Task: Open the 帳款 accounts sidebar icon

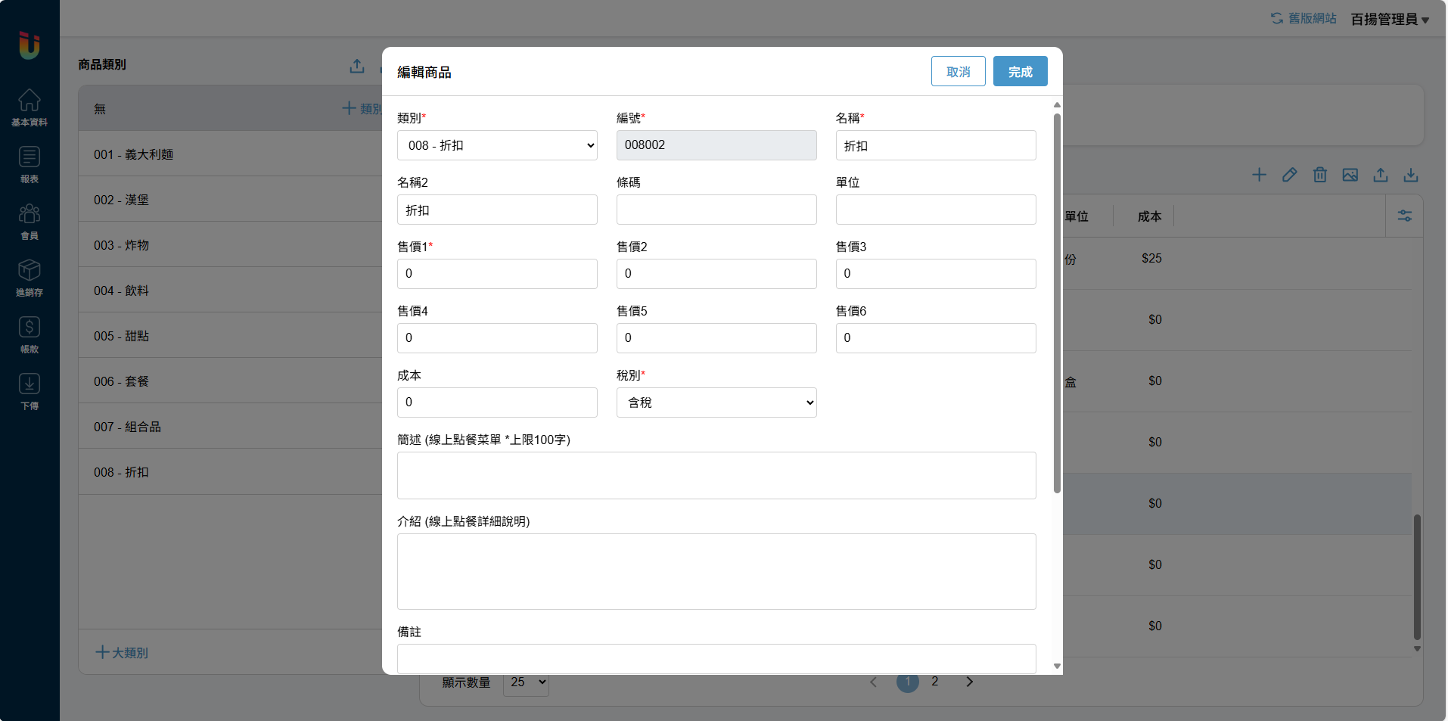Action: pos(30,334)
